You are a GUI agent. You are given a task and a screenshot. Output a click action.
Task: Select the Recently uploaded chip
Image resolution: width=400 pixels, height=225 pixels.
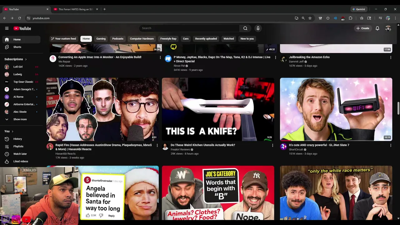(x=206, y=39)
